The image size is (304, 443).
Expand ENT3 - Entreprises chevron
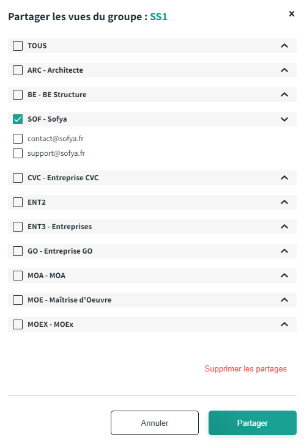284,227
